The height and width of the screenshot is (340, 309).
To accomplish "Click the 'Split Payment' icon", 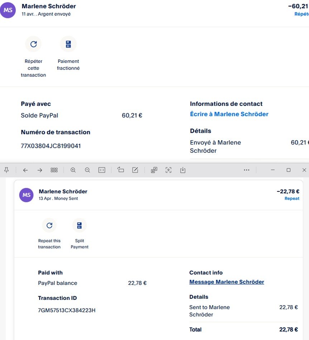I will coord(80,225).
